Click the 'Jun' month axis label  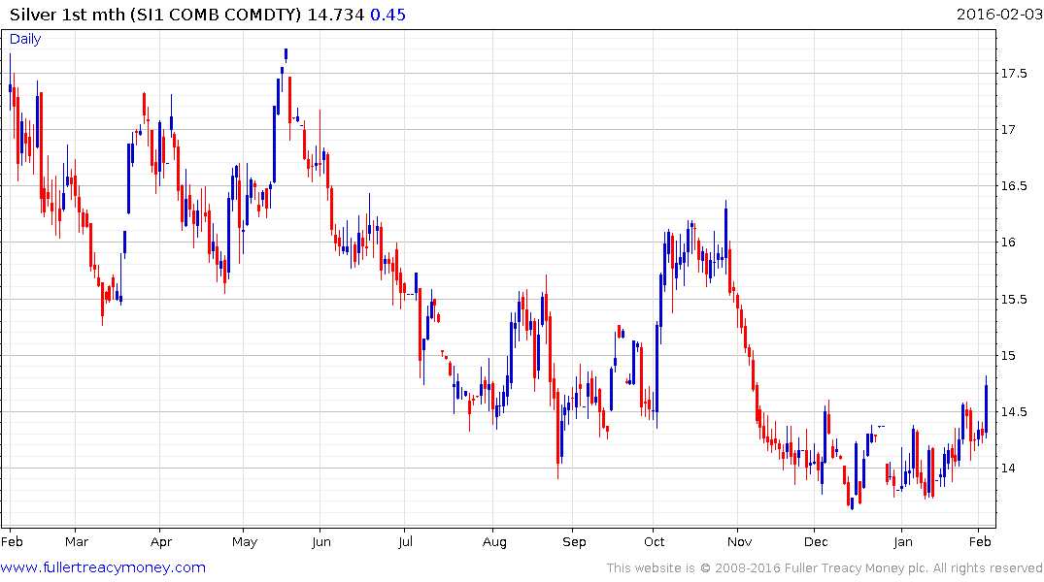tap(321, 541)
